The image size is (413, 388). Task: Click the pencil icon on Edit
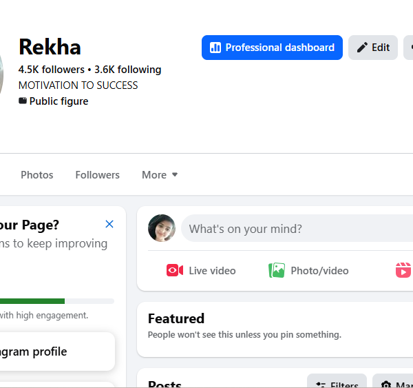[x=362, y=48]
